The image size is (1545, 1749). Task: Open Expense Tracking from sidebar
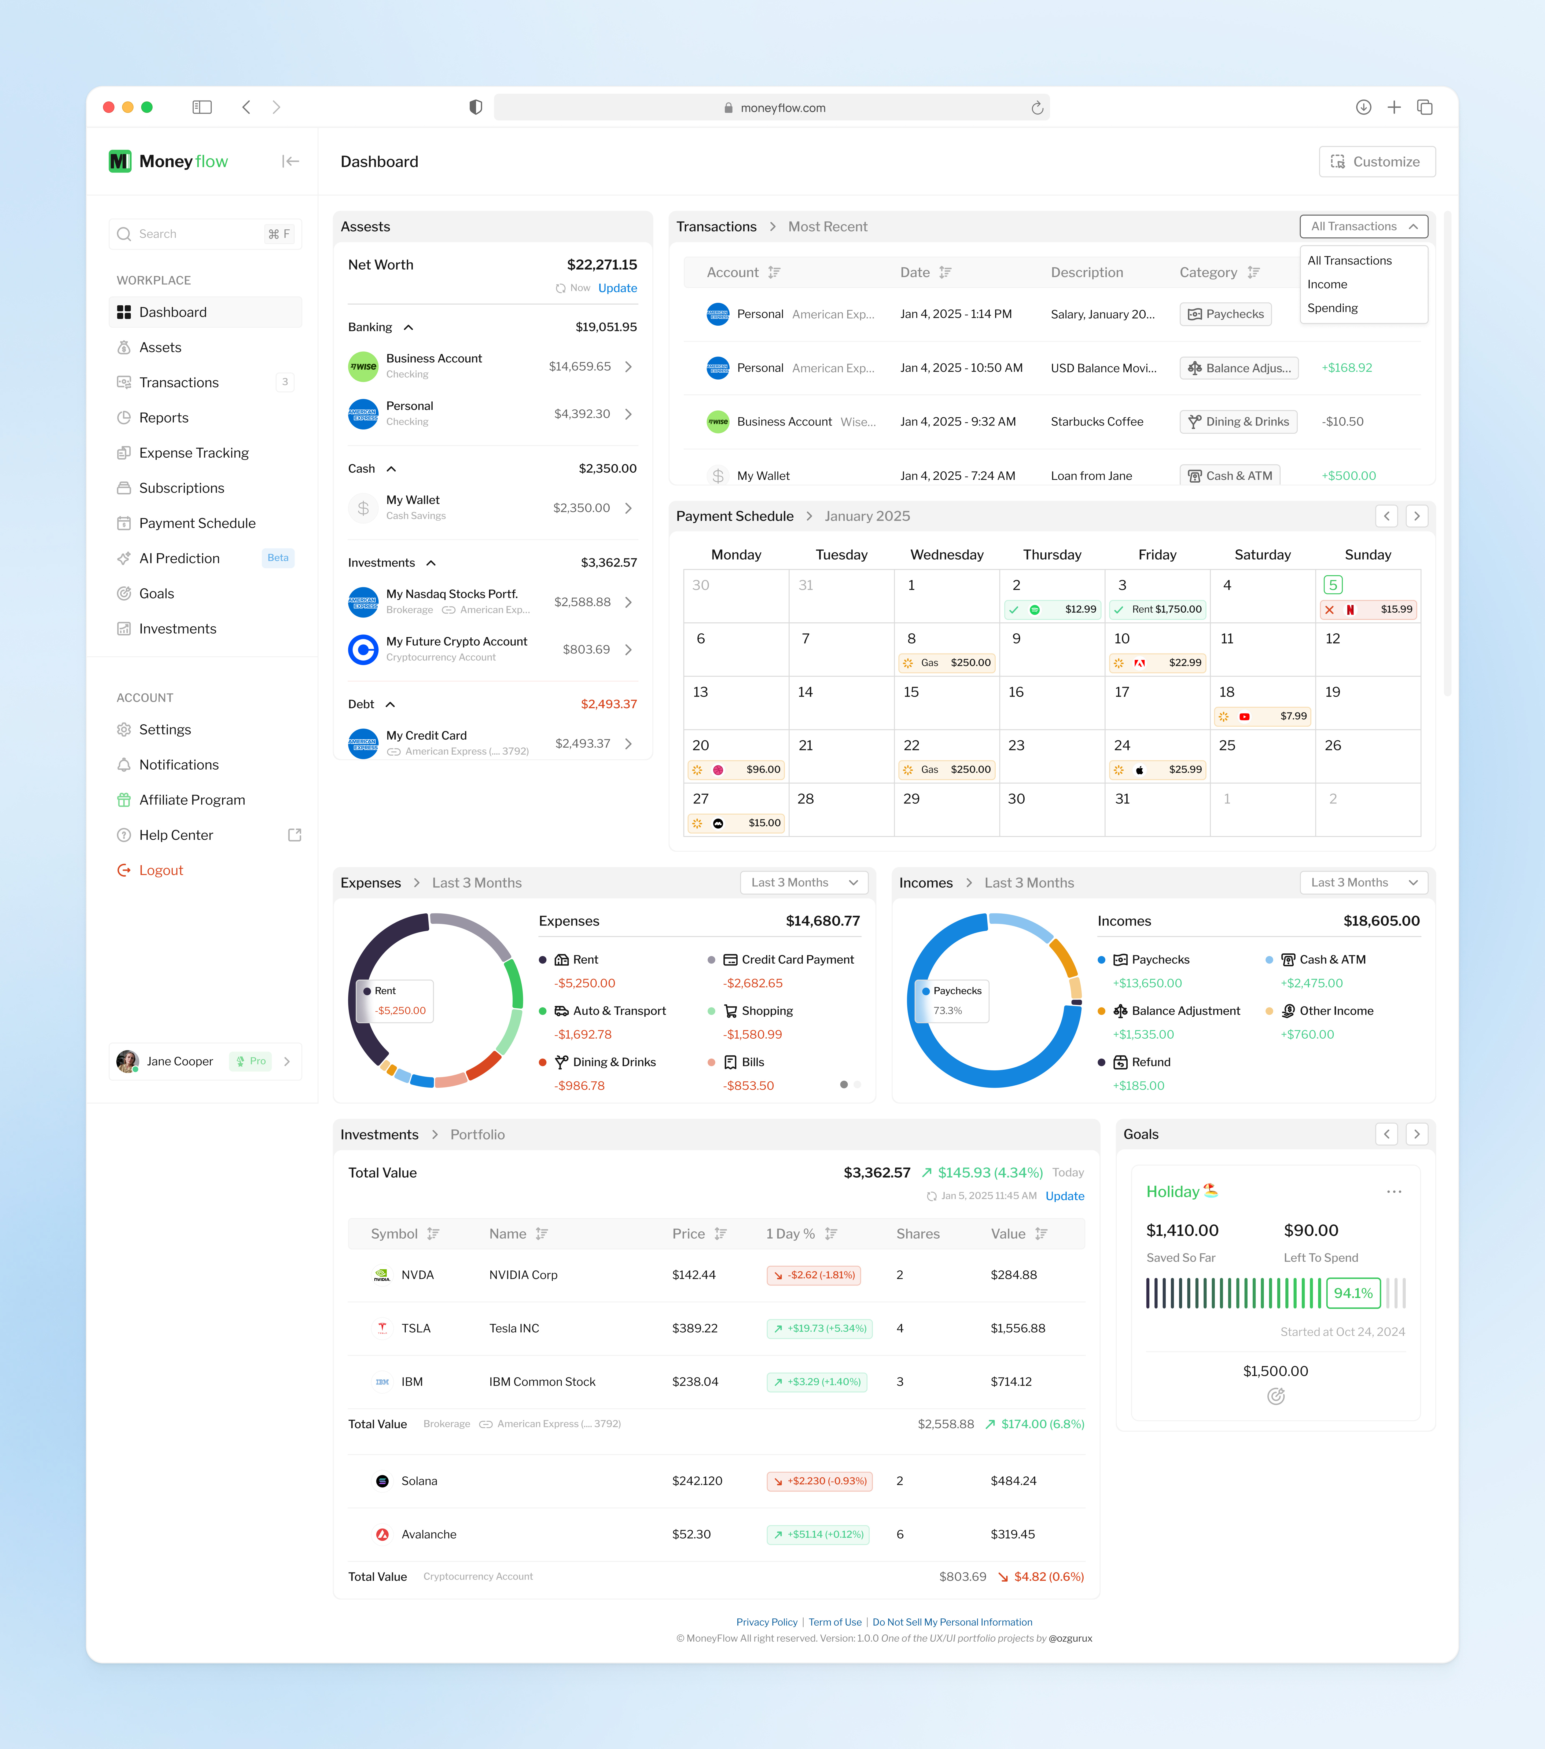(194, 453)
